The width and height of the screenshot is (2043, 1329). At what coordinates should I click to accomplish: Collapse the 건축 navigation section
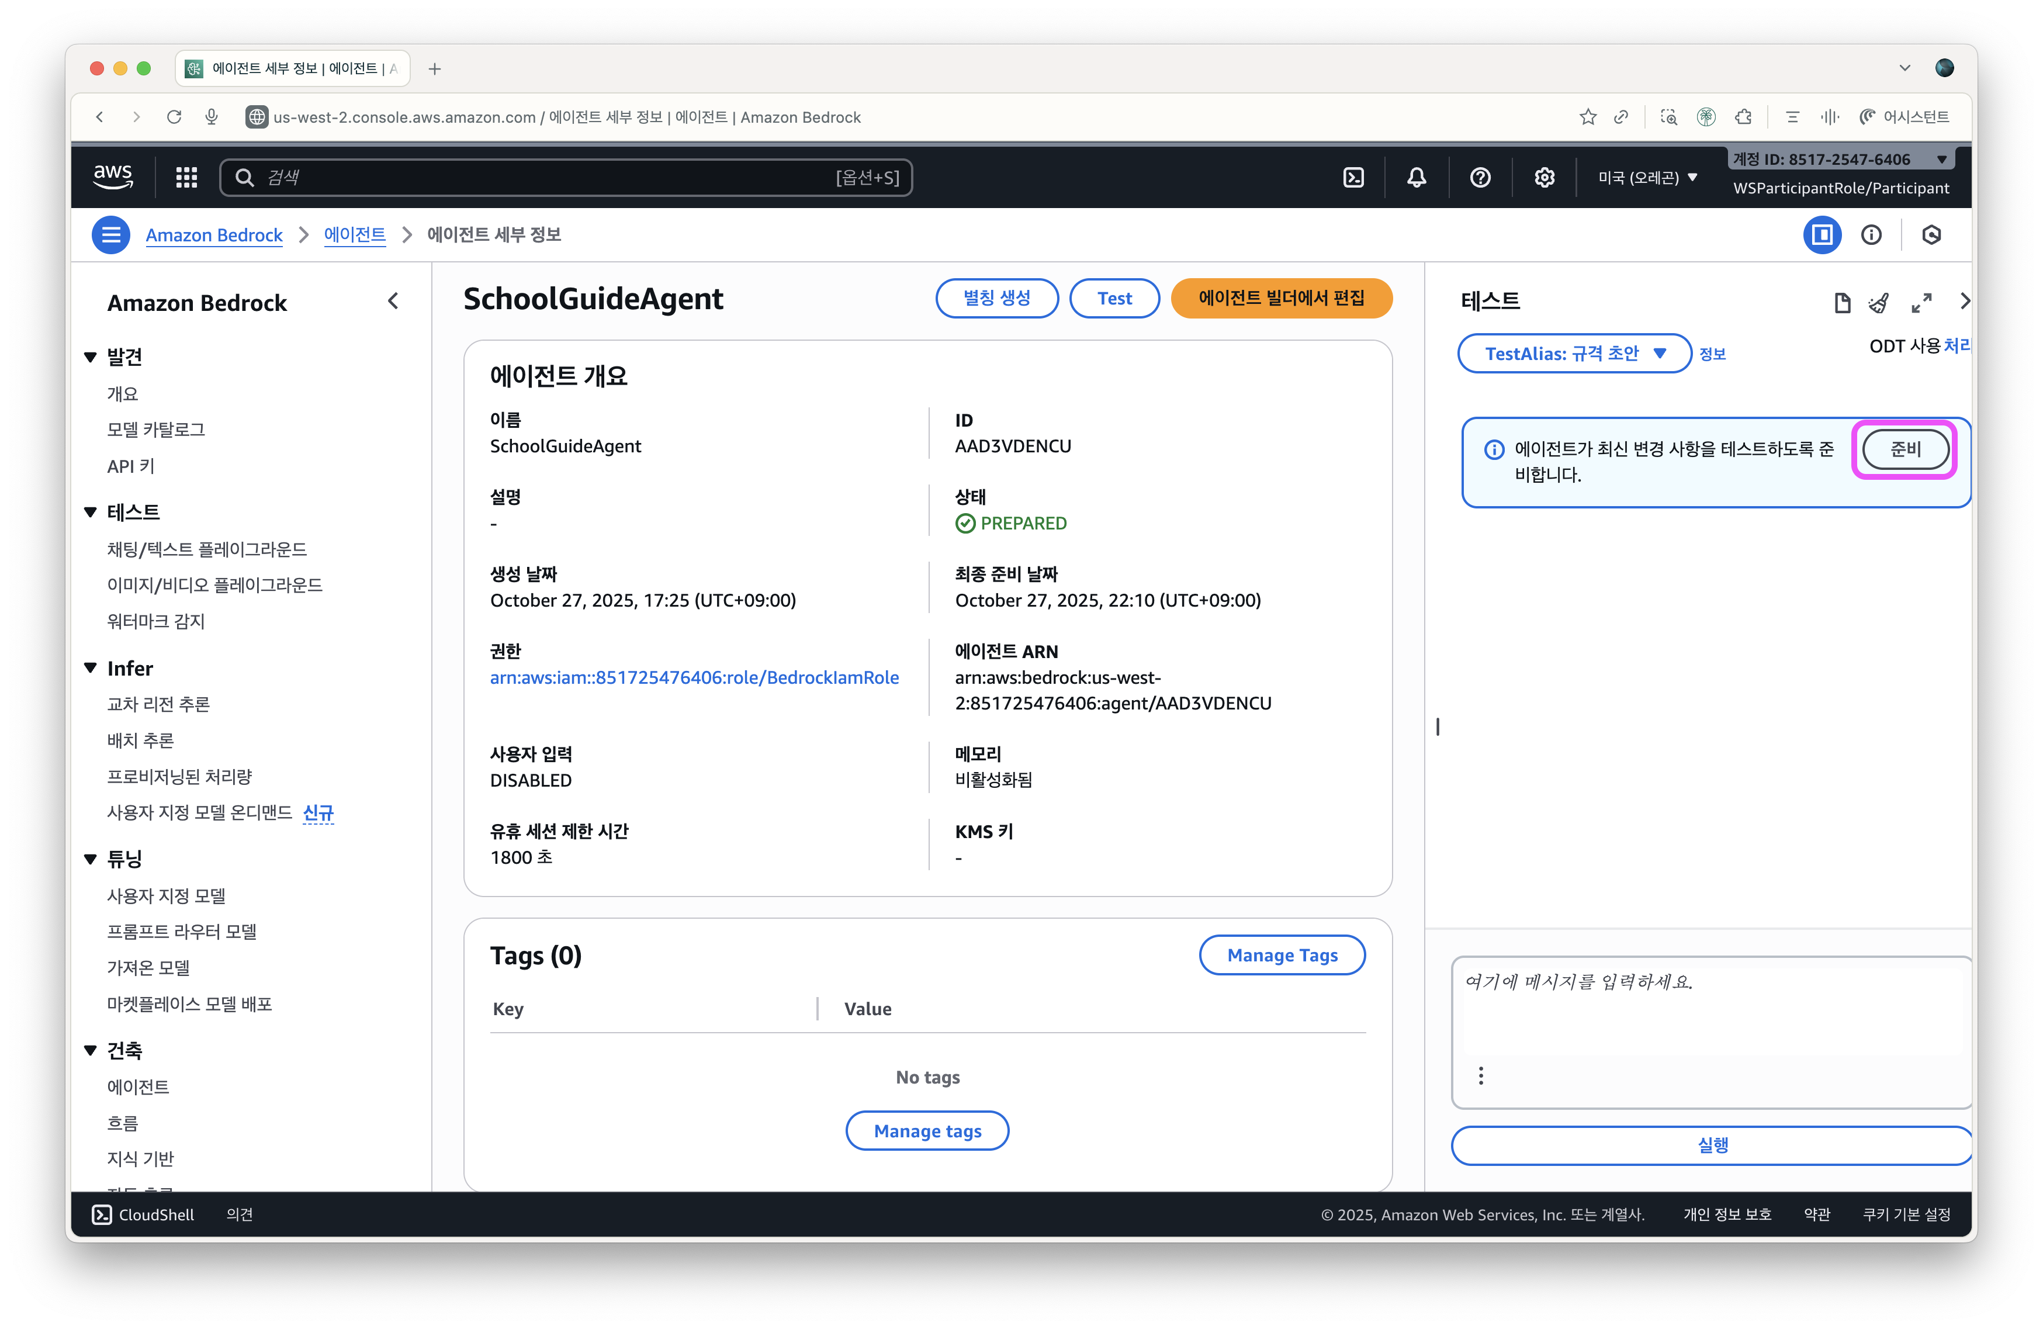point(90,1051)
